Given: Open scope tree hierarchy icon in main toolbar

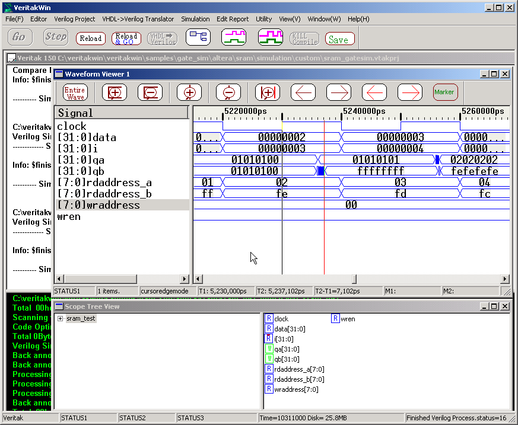Looking at the screenshot, I should (x=198, y=37).
